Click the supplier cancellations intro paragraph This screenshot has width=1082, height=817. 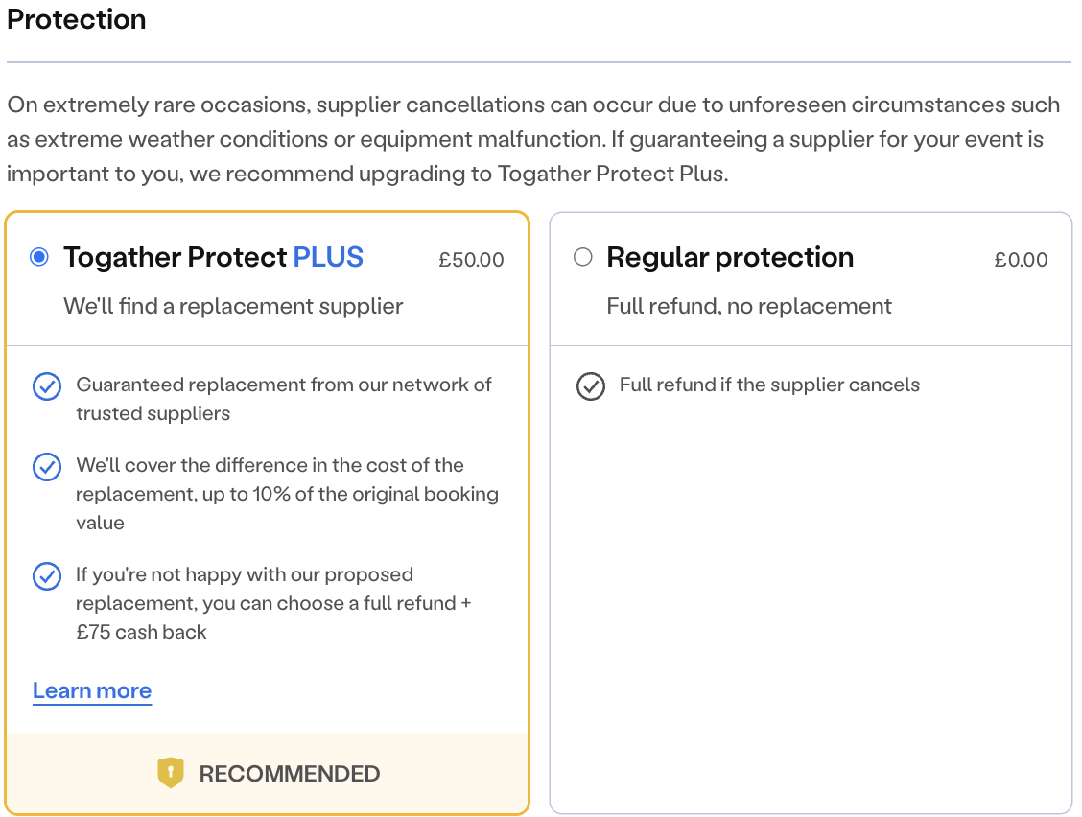pyautogui.click(x=533, y=140)
